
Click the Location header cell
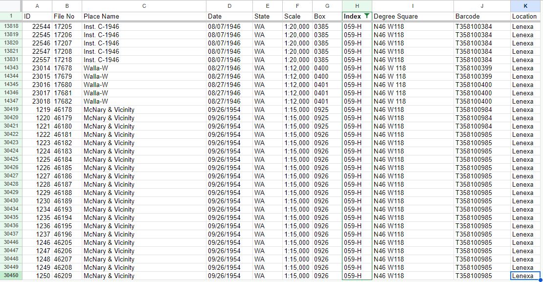coord(526,16)
